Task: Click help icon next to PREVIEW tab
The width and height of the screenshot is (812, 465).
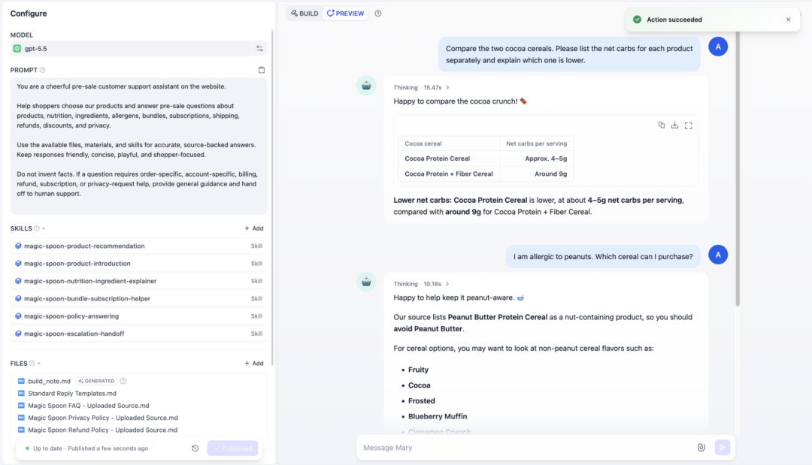Action: (378, 14)
